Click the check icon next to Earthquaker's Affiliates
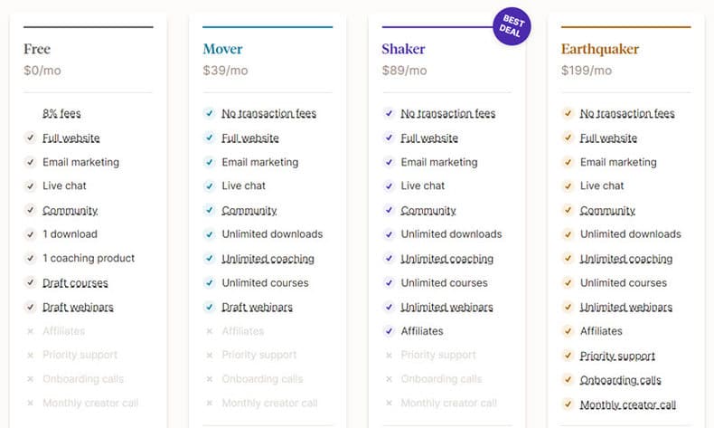The width and height of the screenshot is (714, 428). 568,331
